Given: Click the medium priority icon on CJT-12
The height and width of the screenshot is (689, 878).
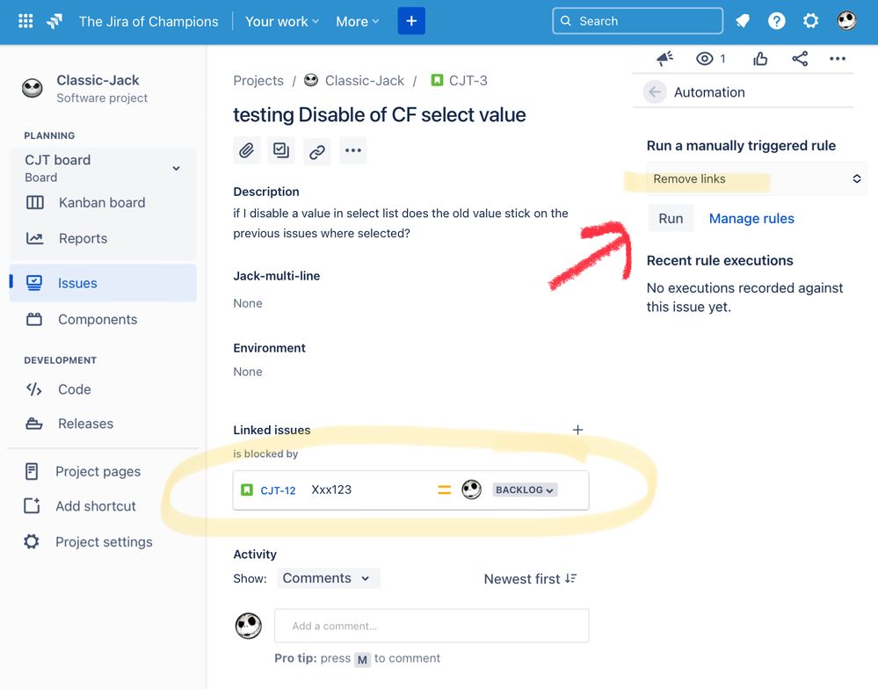Looking at the screenshot, I should 444,490.
